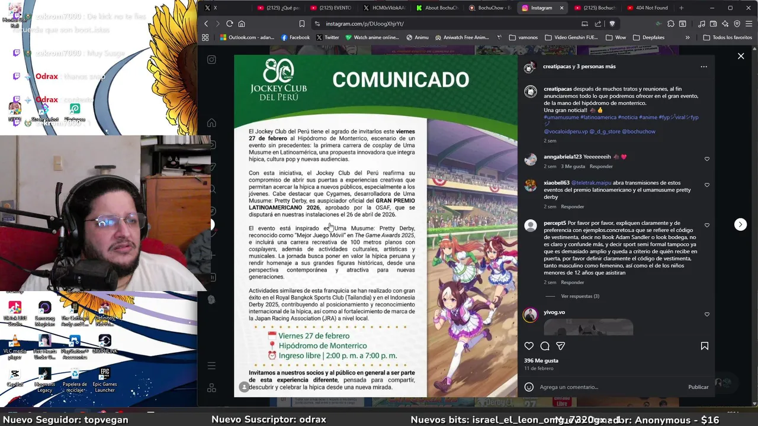Like percept5's comment
Screen dimensions: 758x426
[x=707, y=225]
